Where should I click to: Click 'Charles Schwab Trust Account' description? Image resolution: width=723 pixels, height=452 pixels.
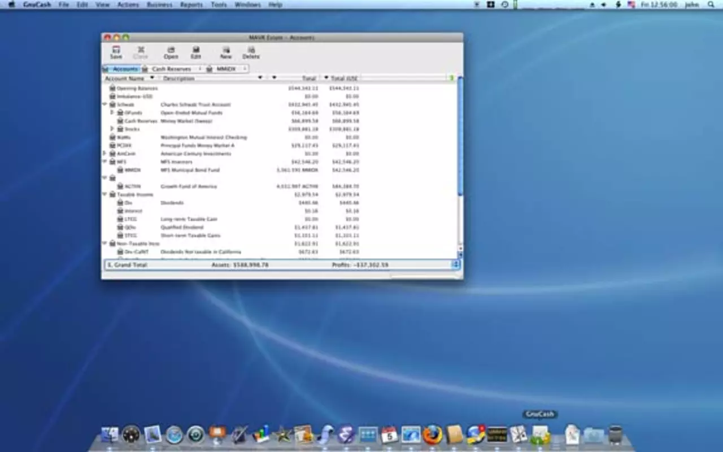click(x=195, y=105)
